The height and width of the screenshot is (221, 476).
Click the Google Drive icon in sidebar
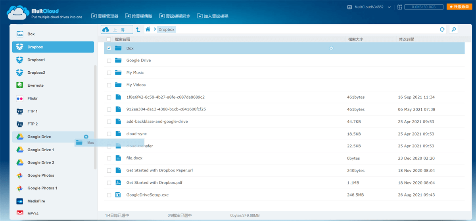pyautogui.click(x=19, y=137)
